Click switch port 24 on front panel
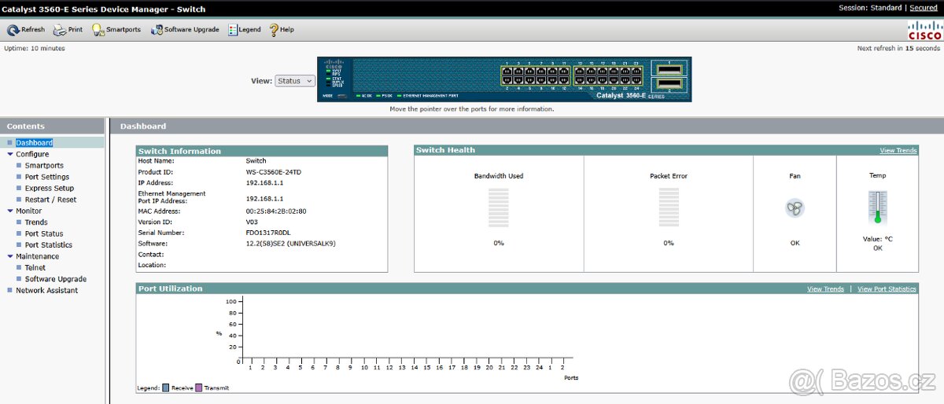 [x=636, y=79]
